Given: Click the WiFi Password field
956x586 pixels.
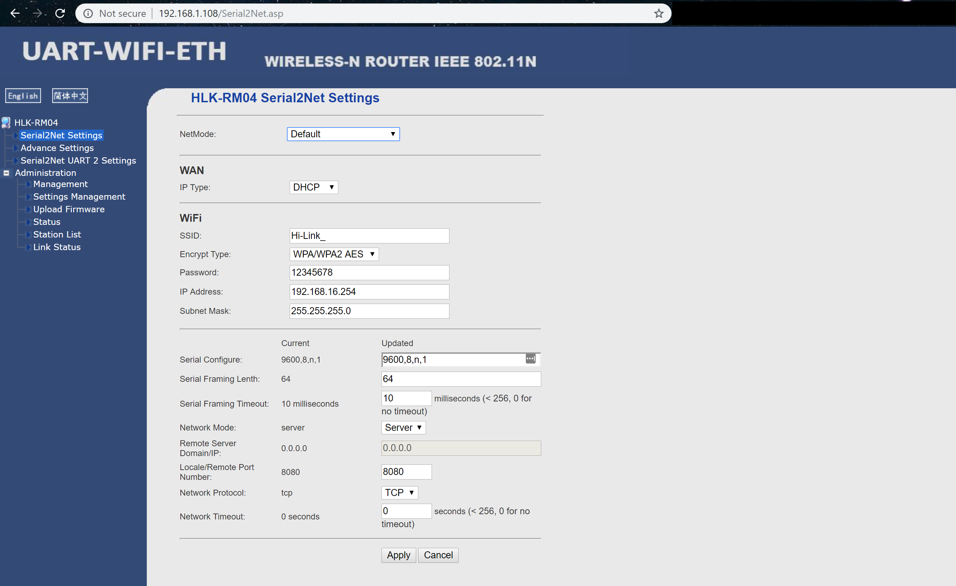Looking at the screenshot, I should pos(369,273).
